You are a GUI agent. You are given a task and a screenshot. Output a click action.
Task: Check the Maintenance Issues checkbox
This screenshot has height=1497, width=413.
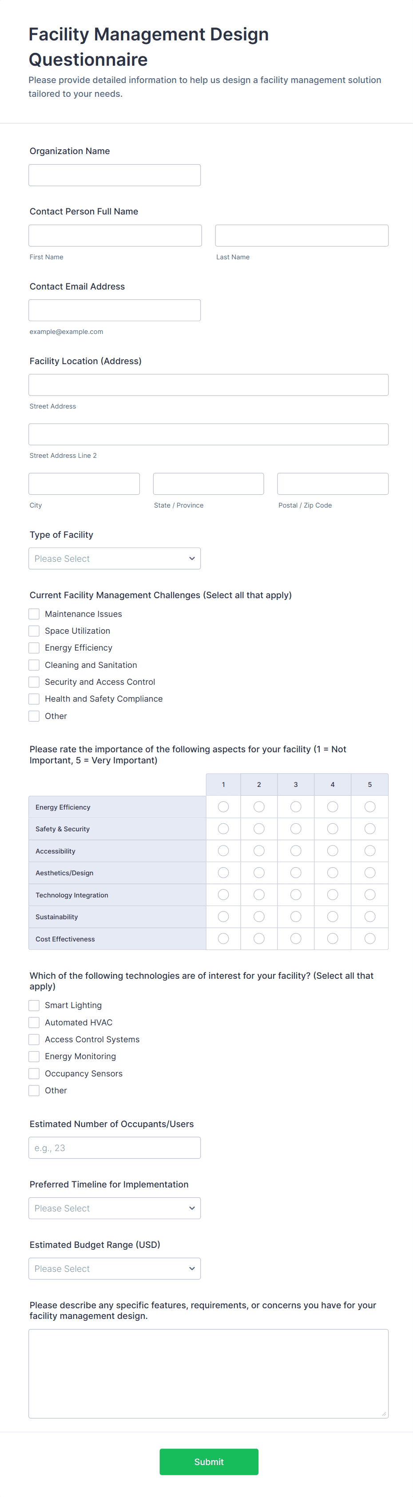34,614
